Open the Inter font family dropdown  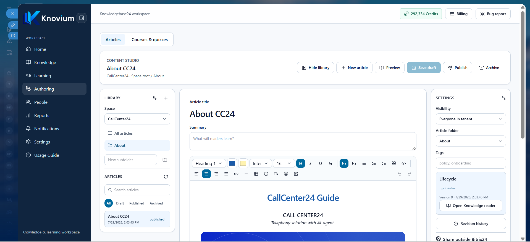pyautogui.click(x=260, y=163)
